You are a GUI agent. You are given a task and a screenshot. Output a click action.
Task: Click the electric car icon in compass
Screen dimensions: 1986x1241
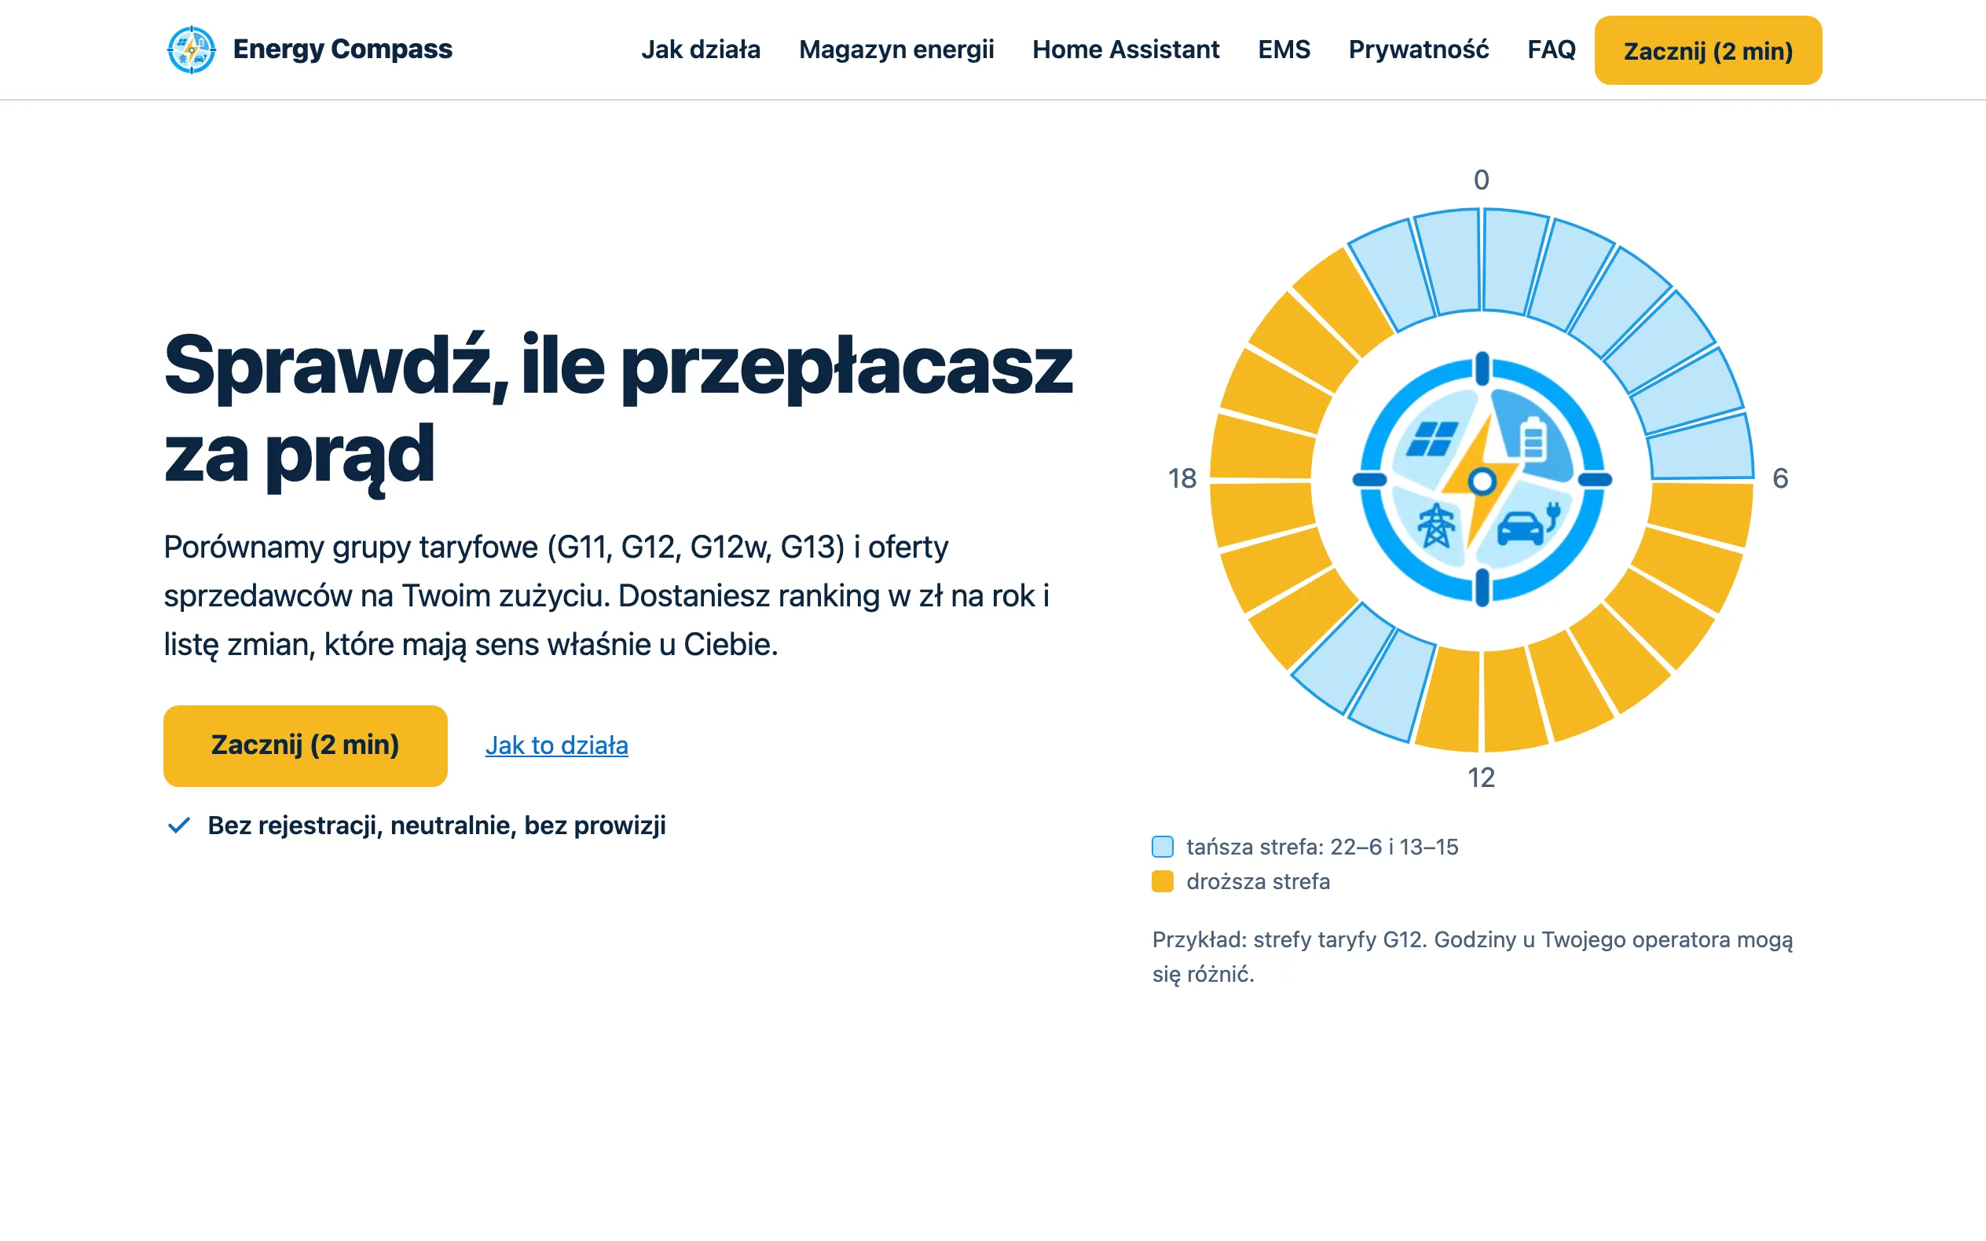[x=1528, y=525]
